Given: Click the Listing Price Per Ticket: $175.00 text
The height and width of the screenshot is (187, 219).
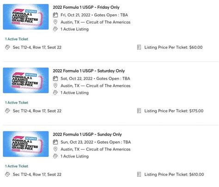Looking at the screenshot, I should click(x=174, y=111).
